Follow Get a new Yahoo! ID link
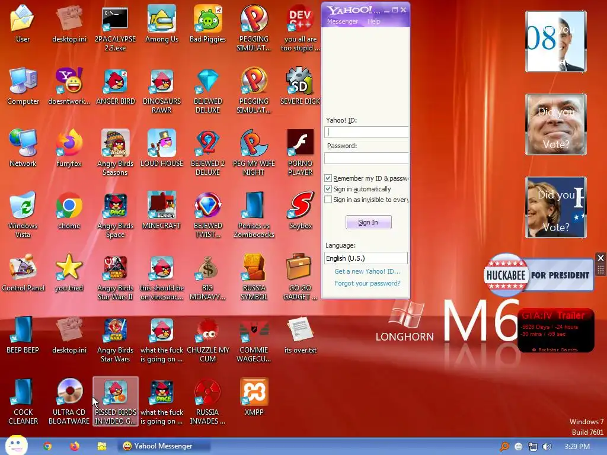Image resolution: width=607 pixels, height=455 pixels. click(x=368, y=271)
